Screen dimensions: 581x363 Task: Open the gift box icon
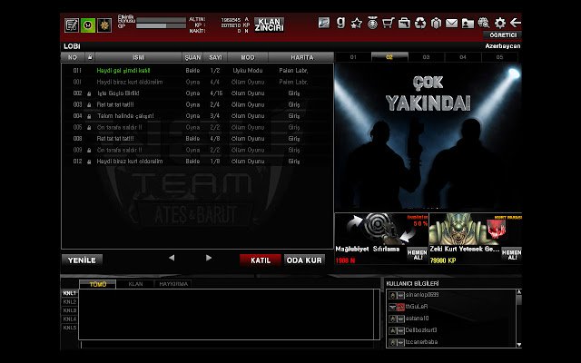[x=436, y=24]
